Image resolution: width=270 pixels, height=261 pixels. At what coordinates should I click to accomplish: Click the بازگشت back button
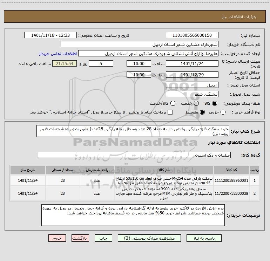pyautogui.click(x=80, y=238)
